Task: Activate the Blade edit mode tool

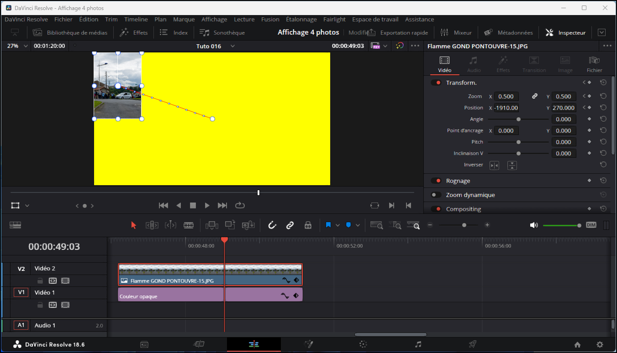Action: 189,225
